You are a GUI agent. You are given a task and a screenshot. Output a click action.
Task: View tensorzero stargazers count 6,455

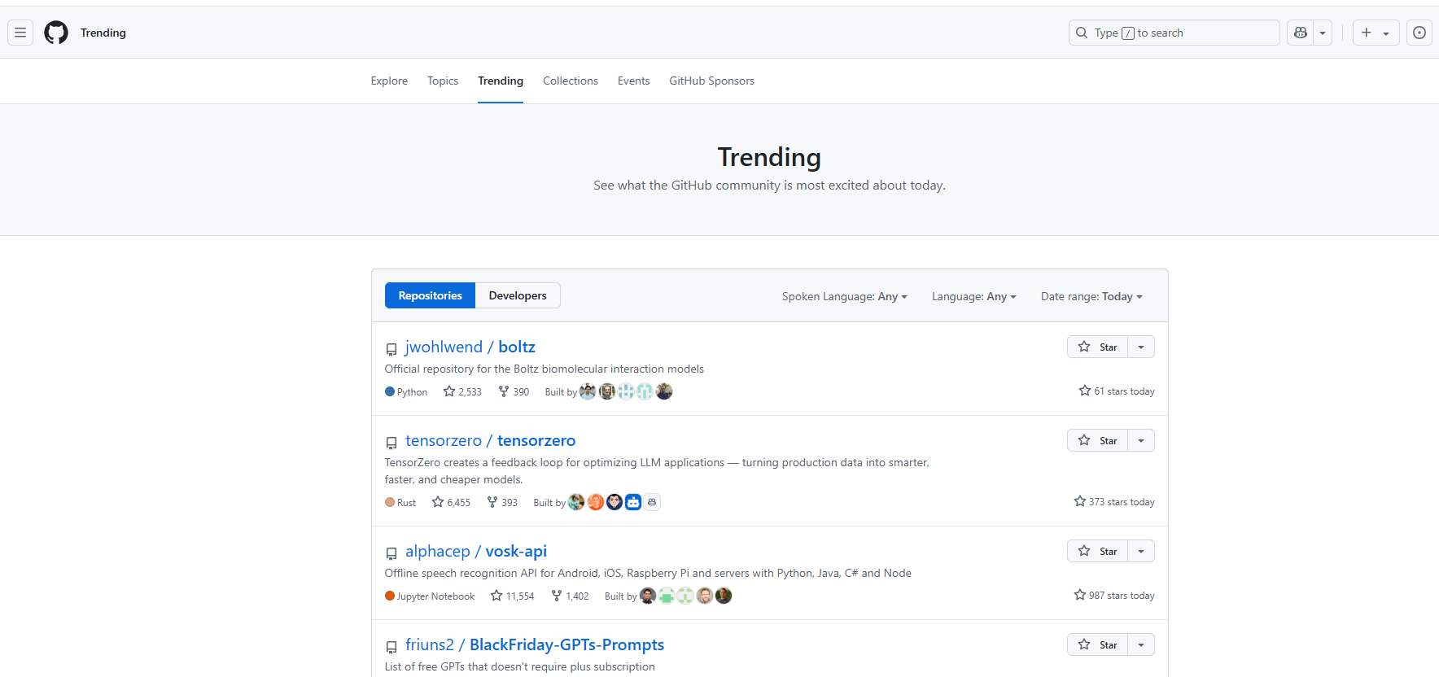pyautogui.click(x=451, y=502)
